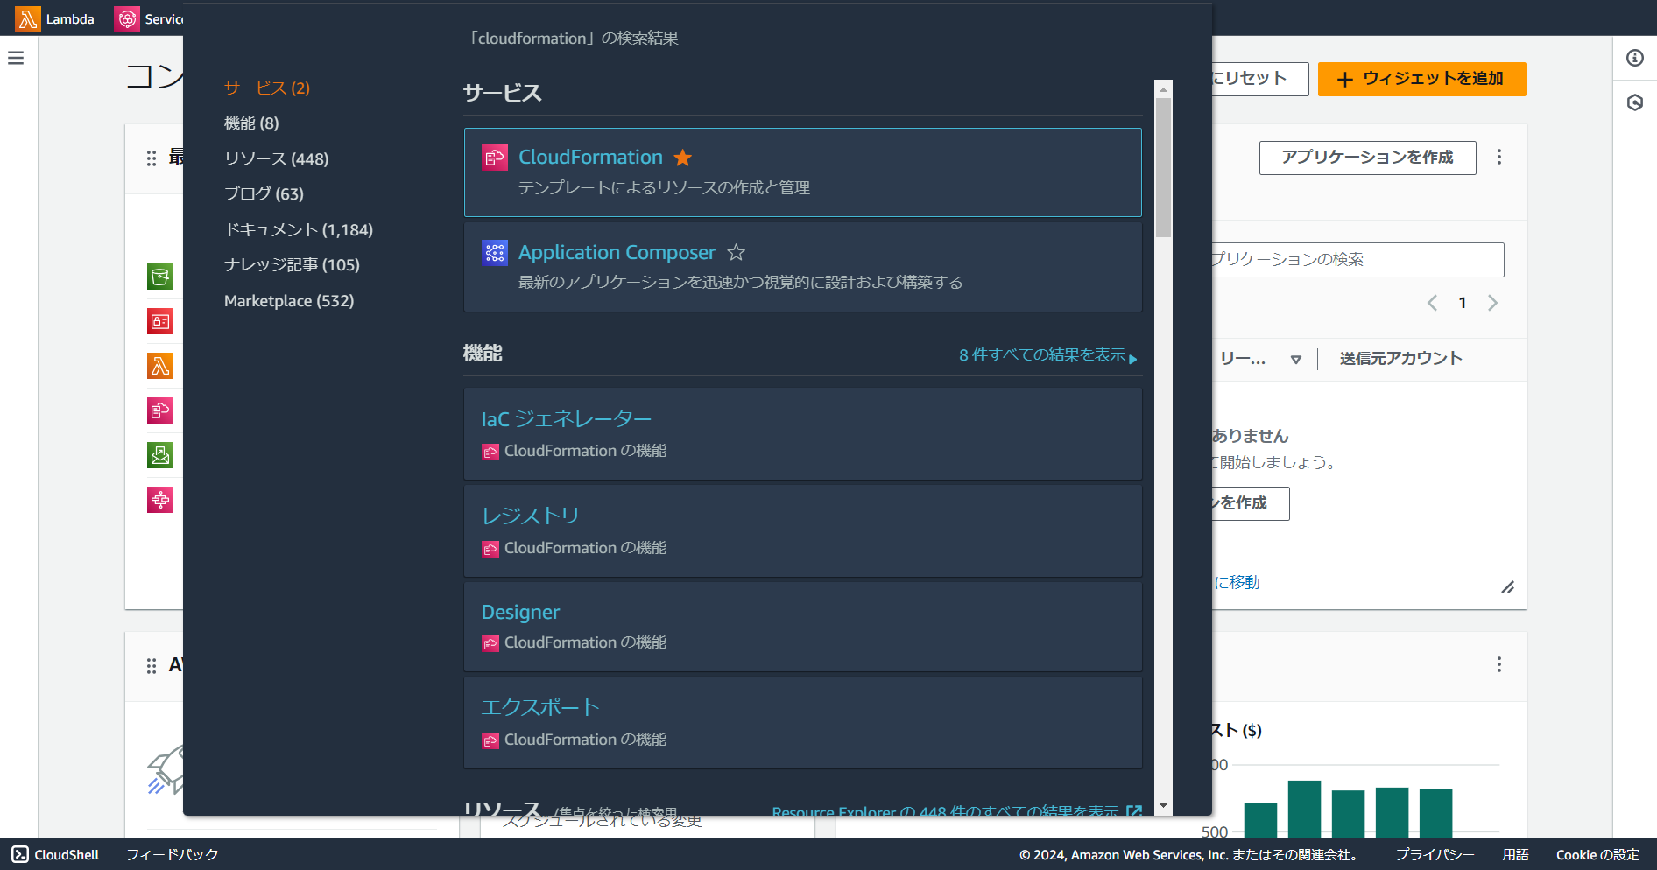The image size is (1657, 870).
Task: Open the Step Functions icon in the sidebar
Action: click(160, 499)
